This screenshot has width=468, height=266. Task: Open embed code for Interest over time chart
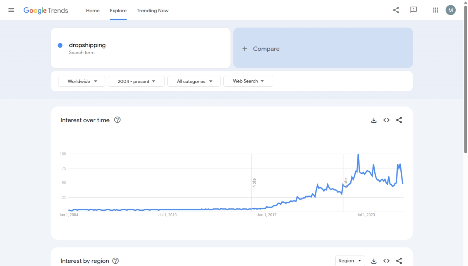tap(386, 120)
